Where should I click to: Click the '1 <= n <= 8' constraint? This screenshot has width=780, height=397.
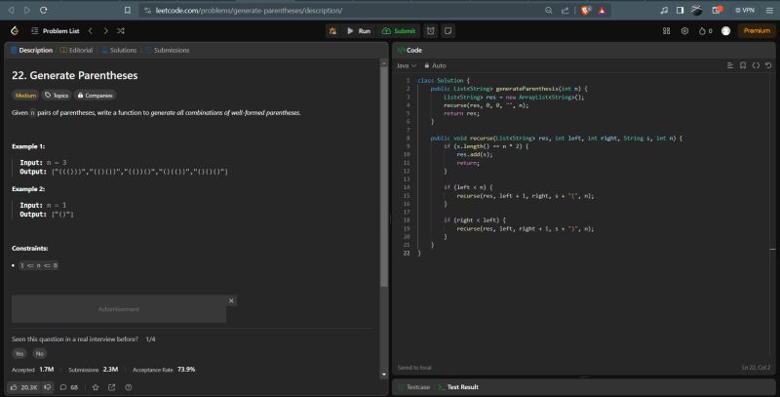38,265
